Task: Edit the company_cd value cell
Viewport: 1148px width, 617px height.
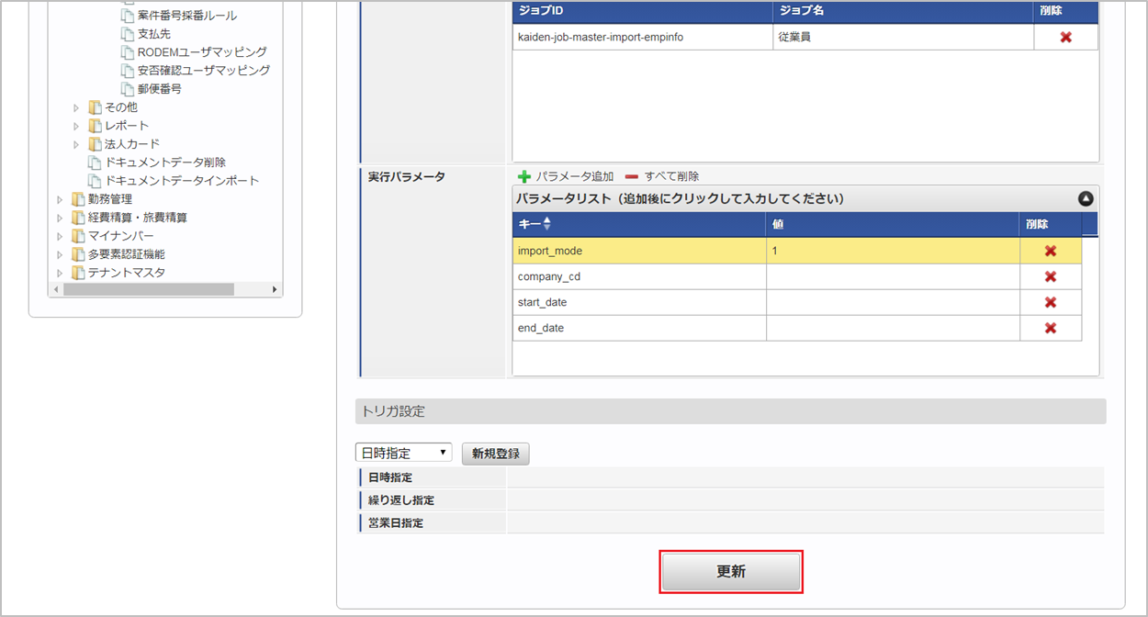Action: (x=893, y=276)
